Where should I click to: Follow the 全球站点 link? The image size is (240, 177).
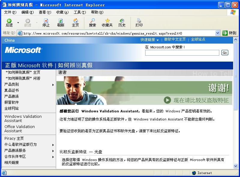[198, 39]
